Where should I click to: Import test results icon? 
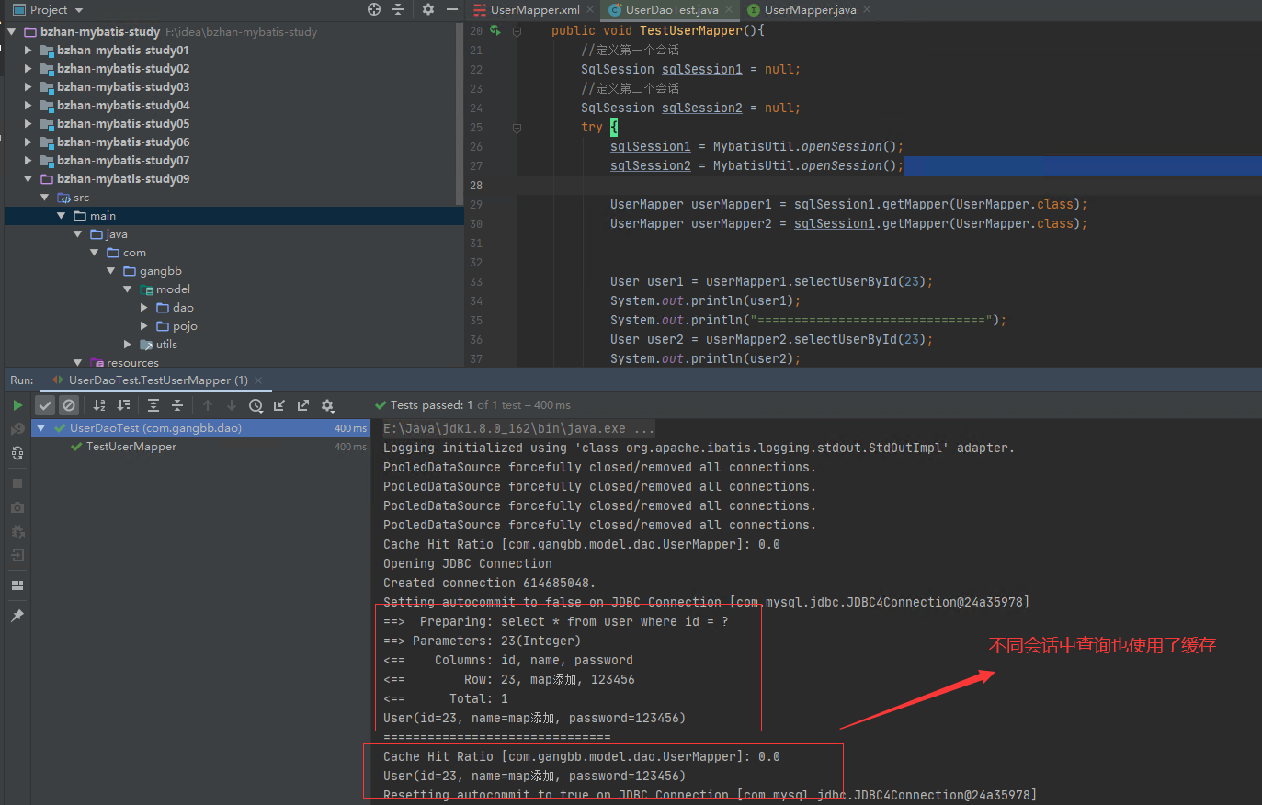coord(279,405)
